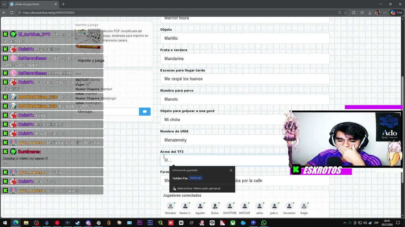The height and width of the screenshot is (227, 405).
Task: Click the browser back arrow
Action: coord(4,13)
